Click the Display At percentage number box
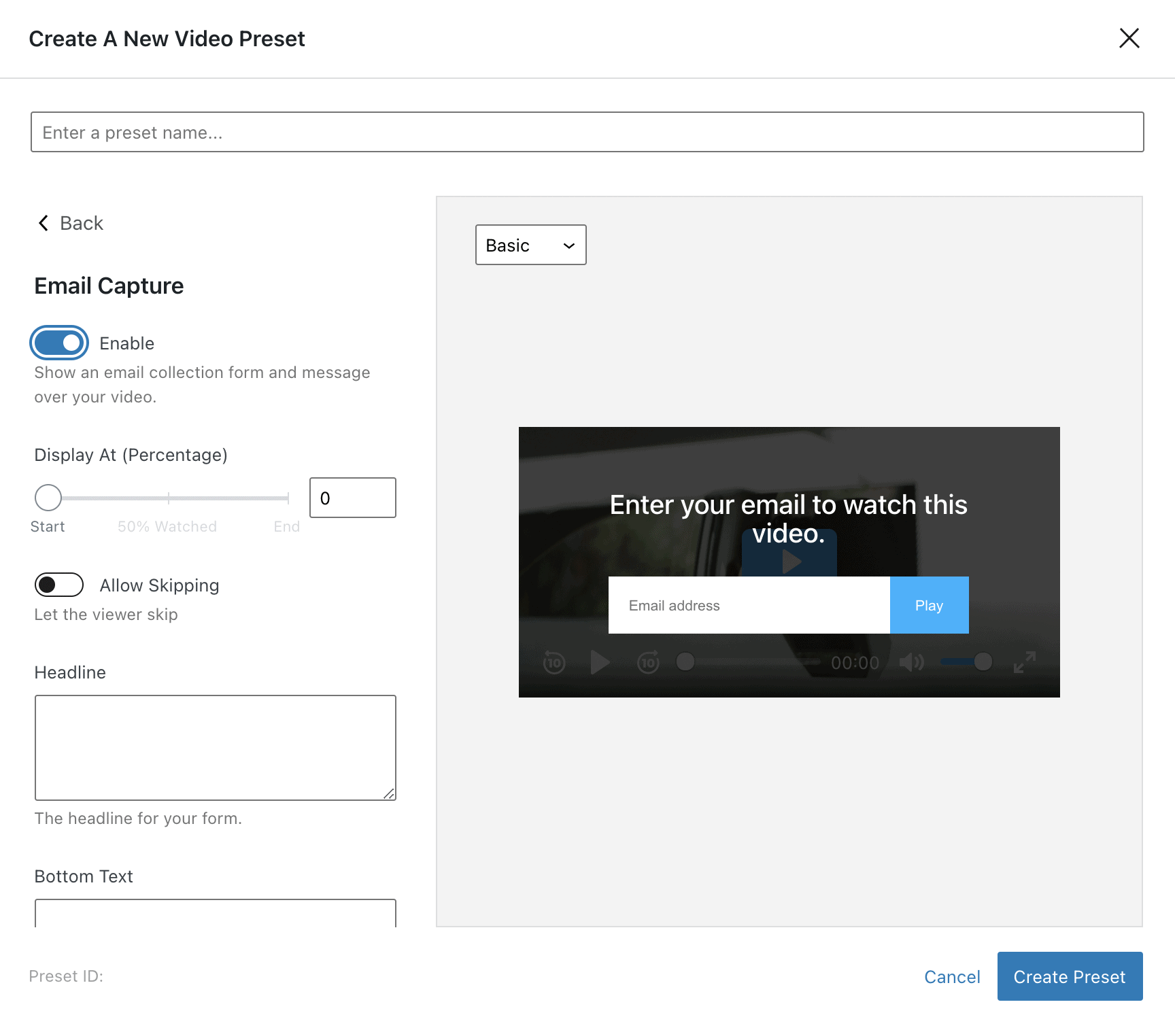 click(352, 498)
